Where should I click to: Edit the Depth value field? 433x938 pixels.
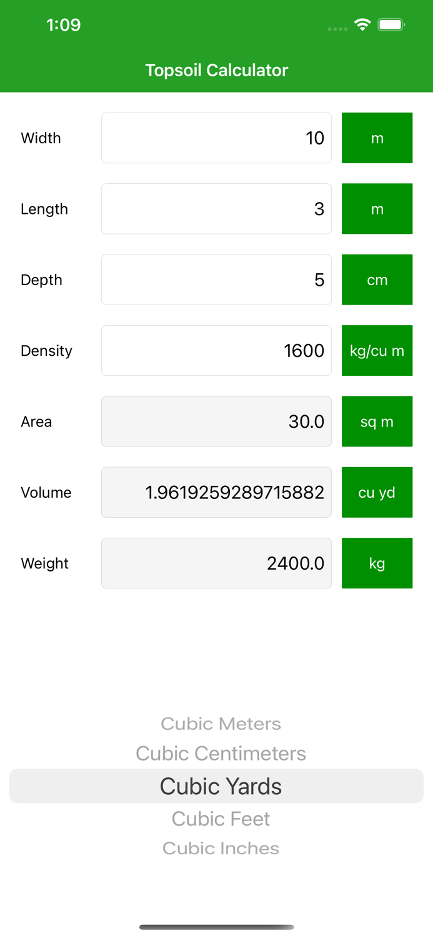pos(216,280)
